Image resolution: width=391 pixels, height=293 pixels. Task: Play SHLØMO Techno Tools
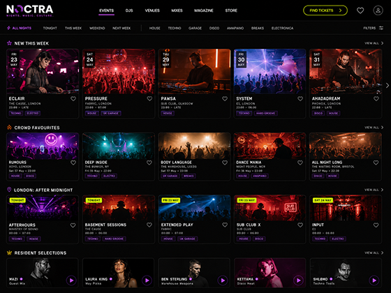374,280
